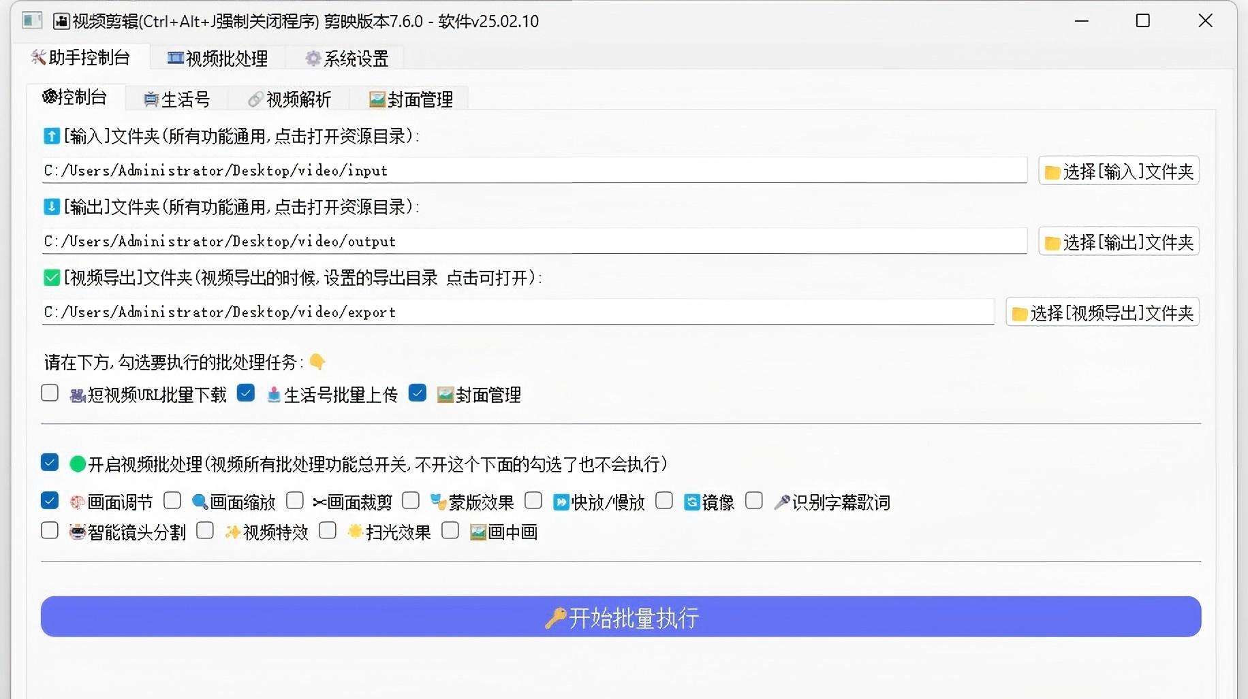This screenshot has width=1248, height=699.
Task: Check the 镜像 checkbox
Action: [664, 500]
